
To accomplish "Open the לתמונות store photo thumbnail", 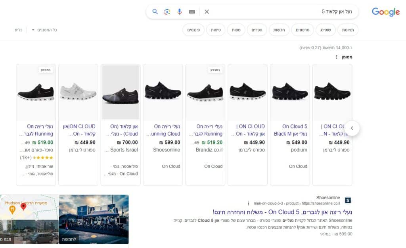I will click(94, 219).
